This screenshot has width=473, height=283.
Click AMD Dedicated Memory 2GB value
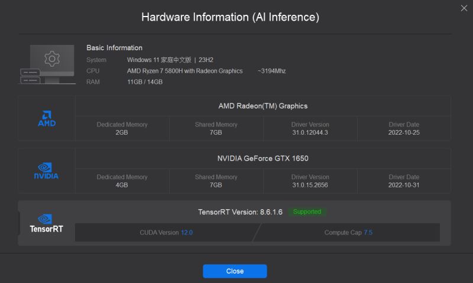pos(122,132)
